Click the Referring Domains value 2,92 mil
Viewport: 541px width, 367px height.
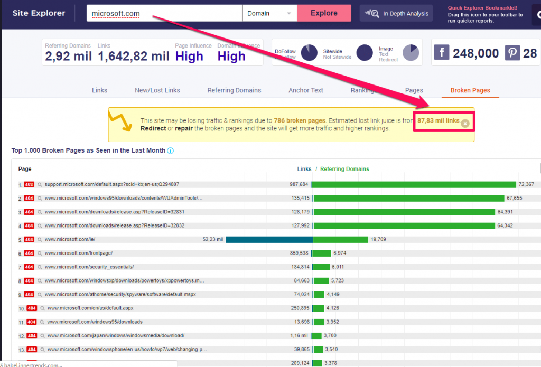68,56
